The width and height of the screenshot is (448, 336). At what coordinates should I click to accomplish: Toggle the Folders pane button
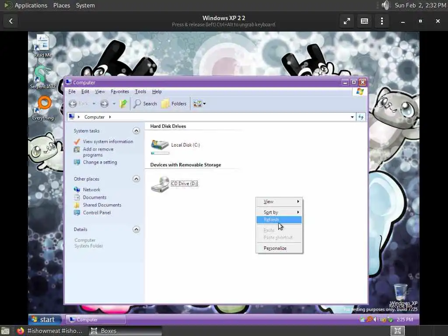174,104
